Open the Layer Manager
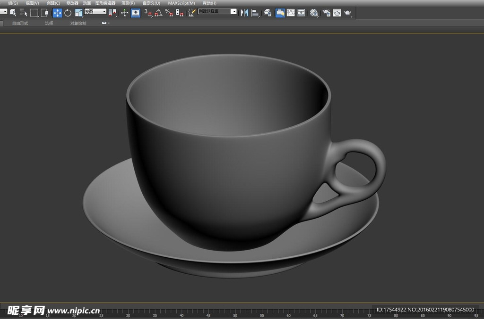The height and width of the screenshot is (319, 484). click(x=268, y=13)
